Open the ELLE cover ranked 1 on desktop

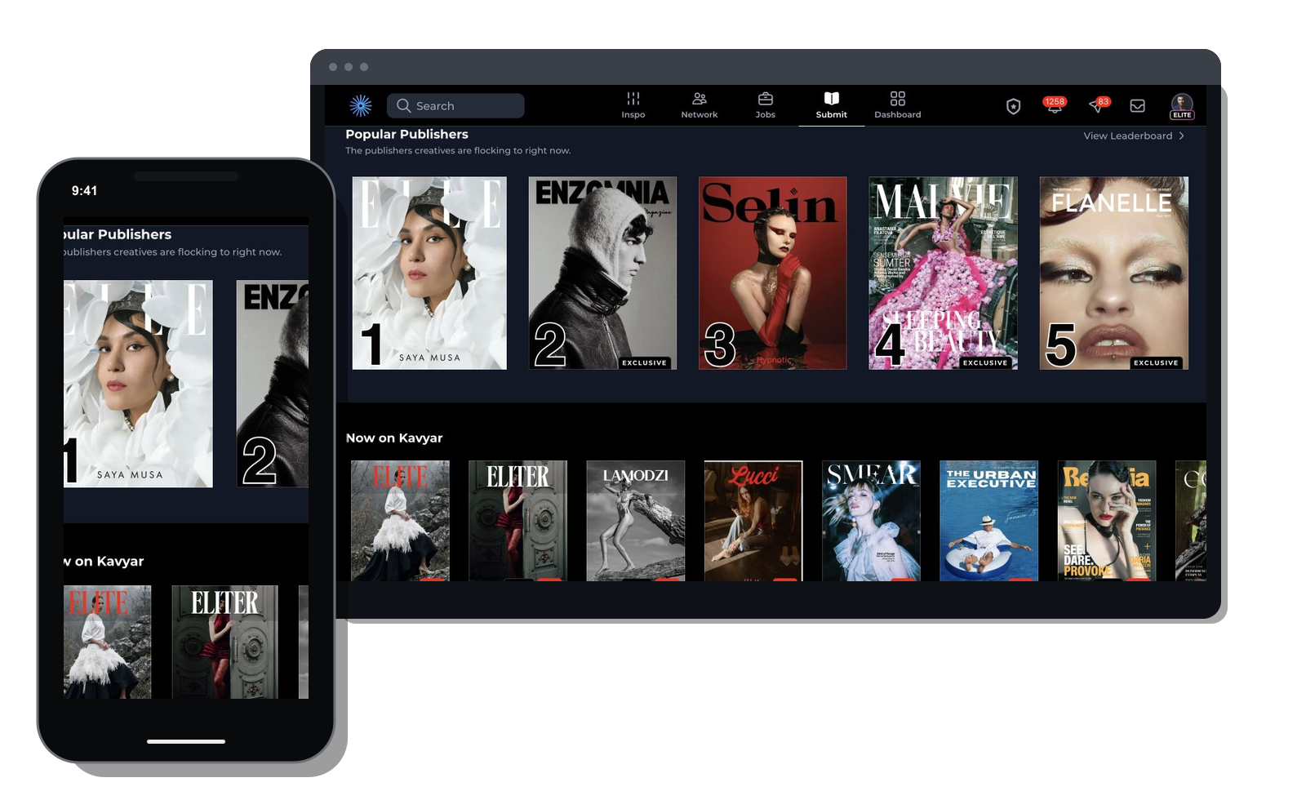(x=429, y=273)
